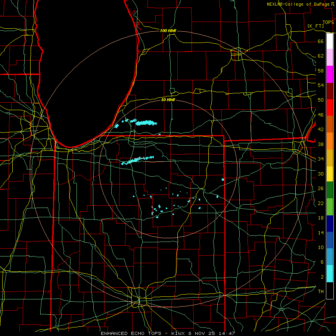Click the light green legend swatch
This screenshot has width=336, height=336.
pos(330,207)
